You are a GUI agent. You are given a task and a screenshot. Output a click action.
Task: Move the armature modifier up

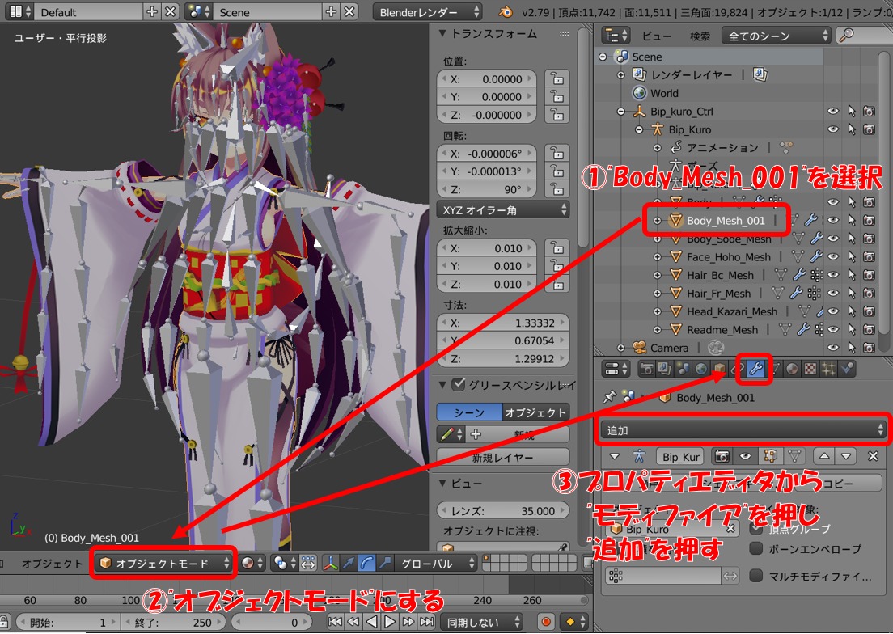(x=823, y=457)
